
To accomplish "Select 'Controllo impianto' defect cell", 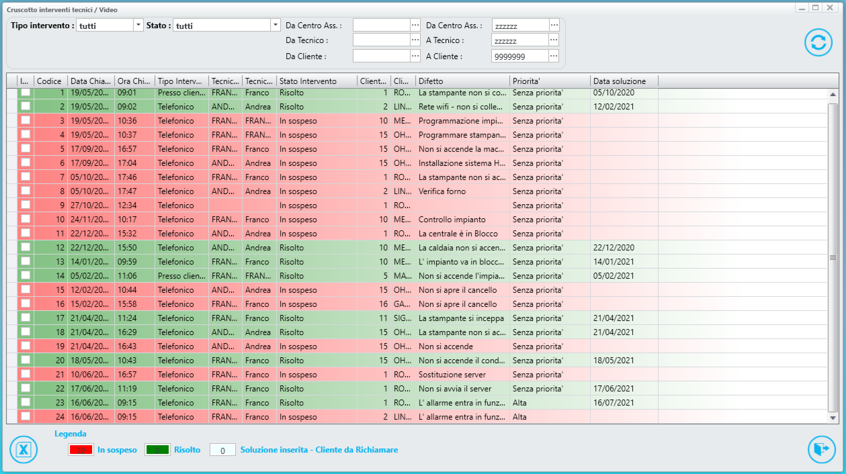I will pos(462,219).
